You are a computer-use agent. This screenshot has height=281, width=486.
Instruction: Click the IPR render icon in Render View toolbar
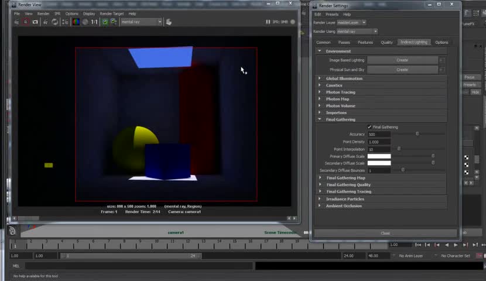point(46,22)
